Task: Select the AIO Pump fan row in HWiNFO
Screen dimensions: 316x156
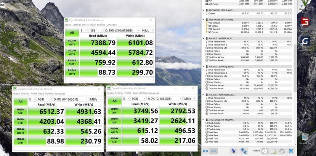Action: coord(248,4)
